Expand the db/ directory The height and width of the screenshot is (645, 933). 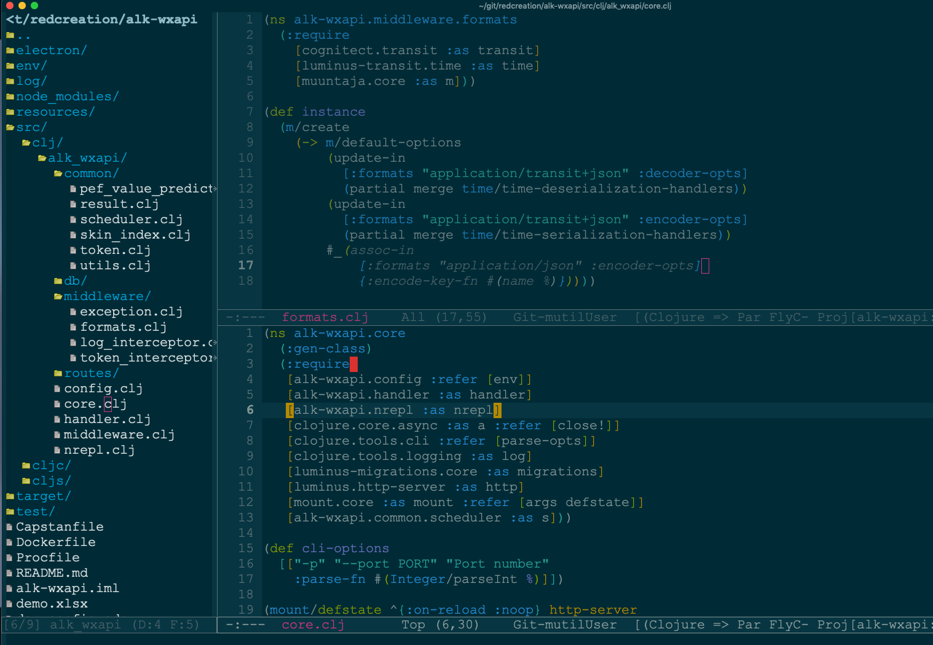[x=76, y=281]
